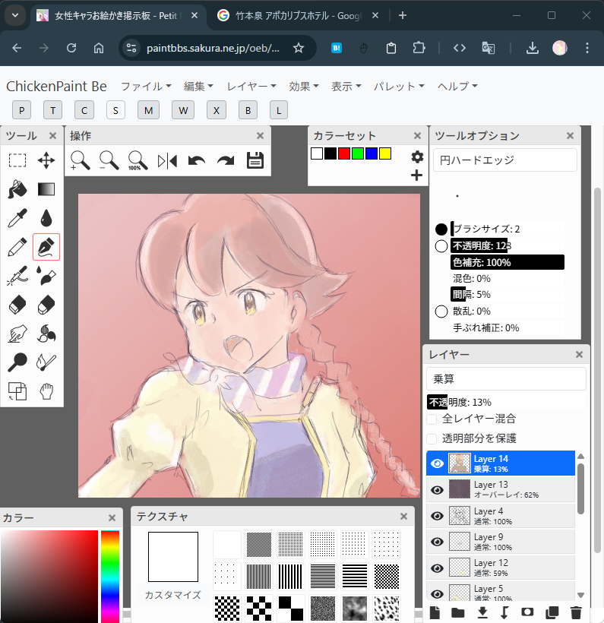The image size is (604, 623).
Task: Click the カスタマイズ texture button
Action: click(173, 595)
